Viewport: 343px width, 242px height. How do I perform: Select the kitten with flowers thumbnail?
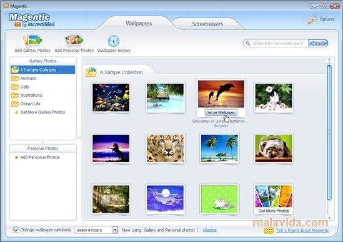coord(274,97)
